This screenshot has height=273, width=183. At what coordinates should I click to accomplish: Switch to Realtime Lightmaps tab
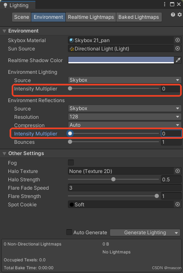pyautogui.click(x=91, y=17)
